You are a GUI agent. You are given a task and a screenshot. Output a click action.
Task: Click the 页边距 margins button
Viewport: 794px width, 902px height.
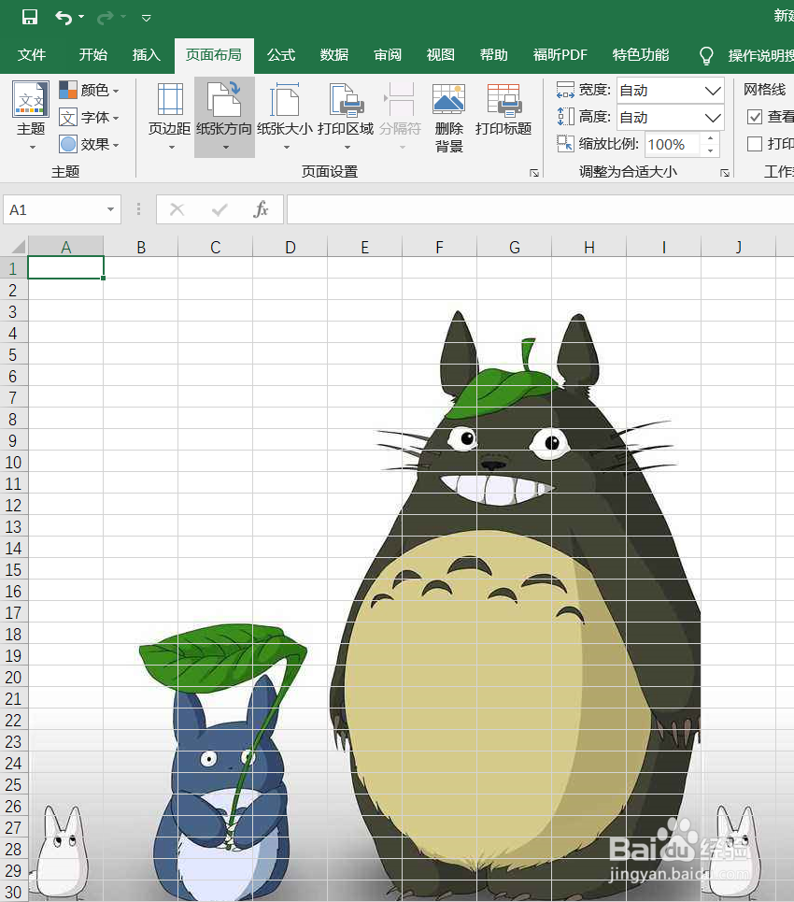coord(170,117)
